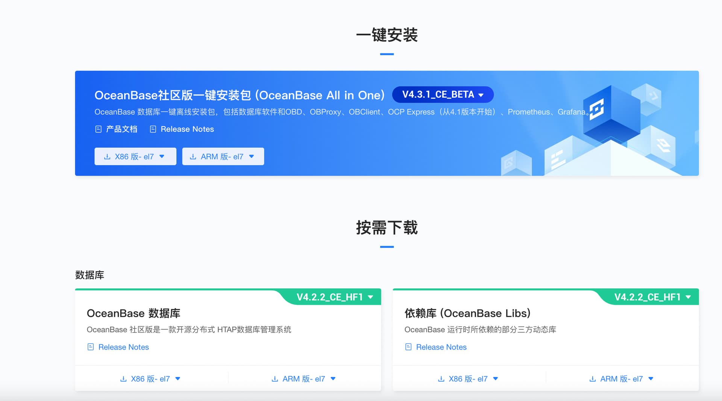Click the 一键安装 section heading
The image size is (722, 401).
tap(387, 35)
